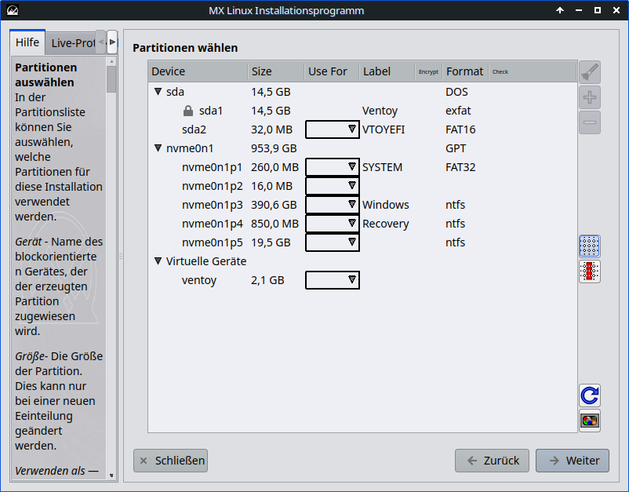Click the Ventoy label of sda1
This screenshot has width=629, height=492.
pyautogui.click(x=380, y=111)
